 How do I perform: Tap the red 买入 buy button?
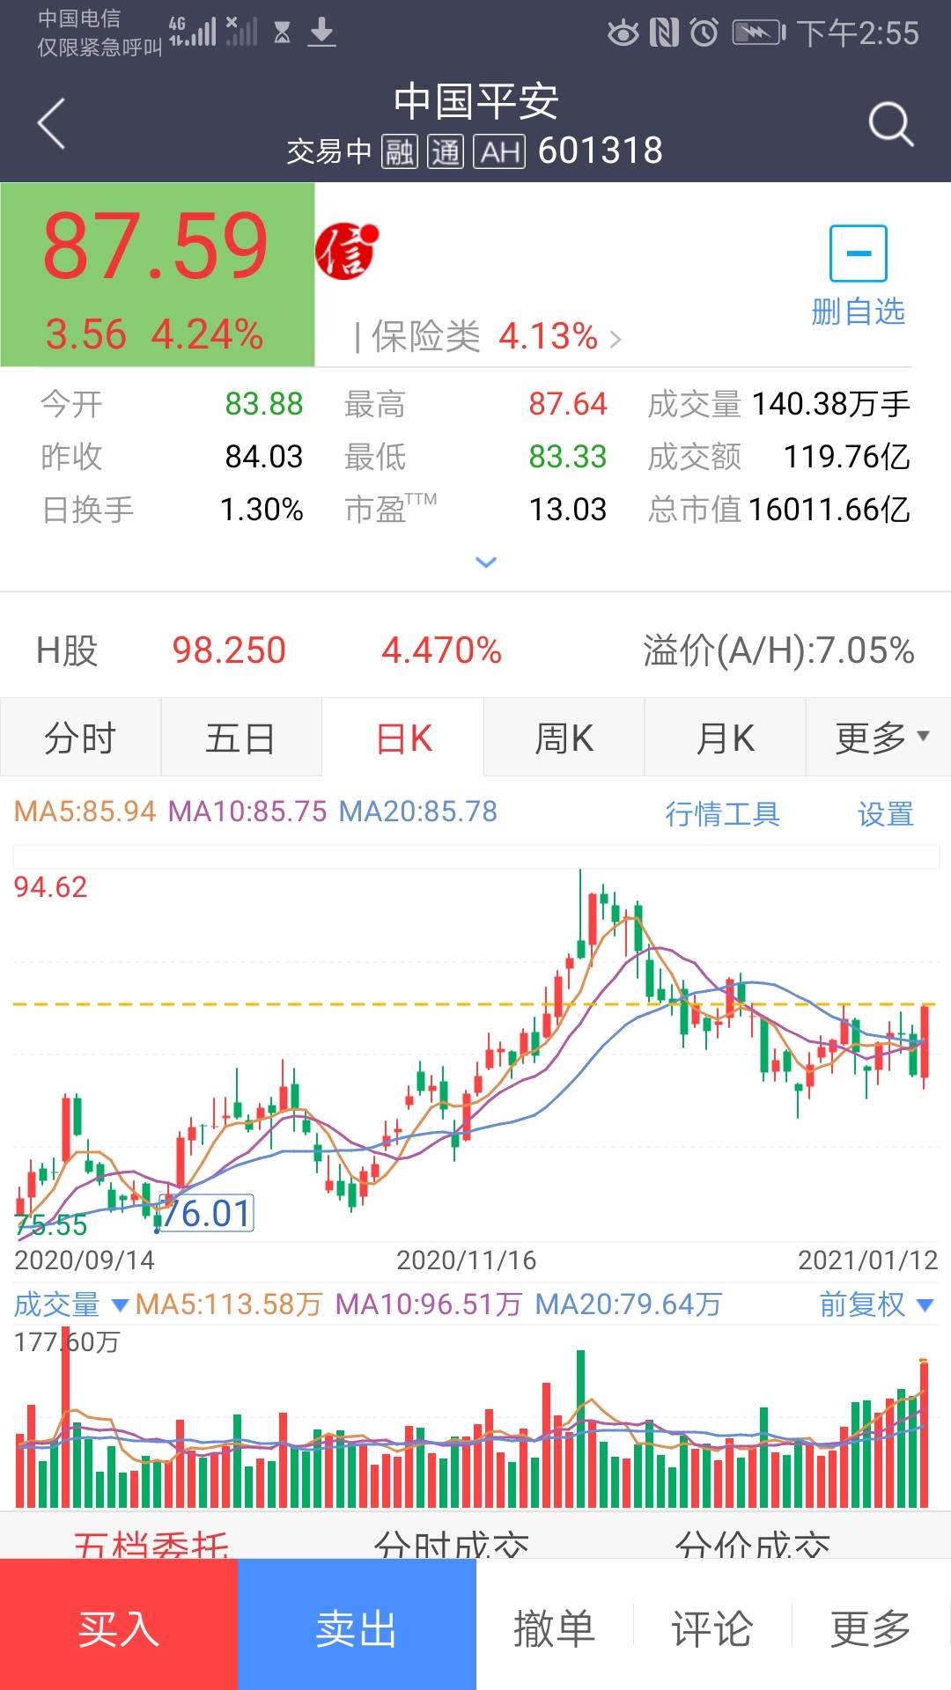119,1625
